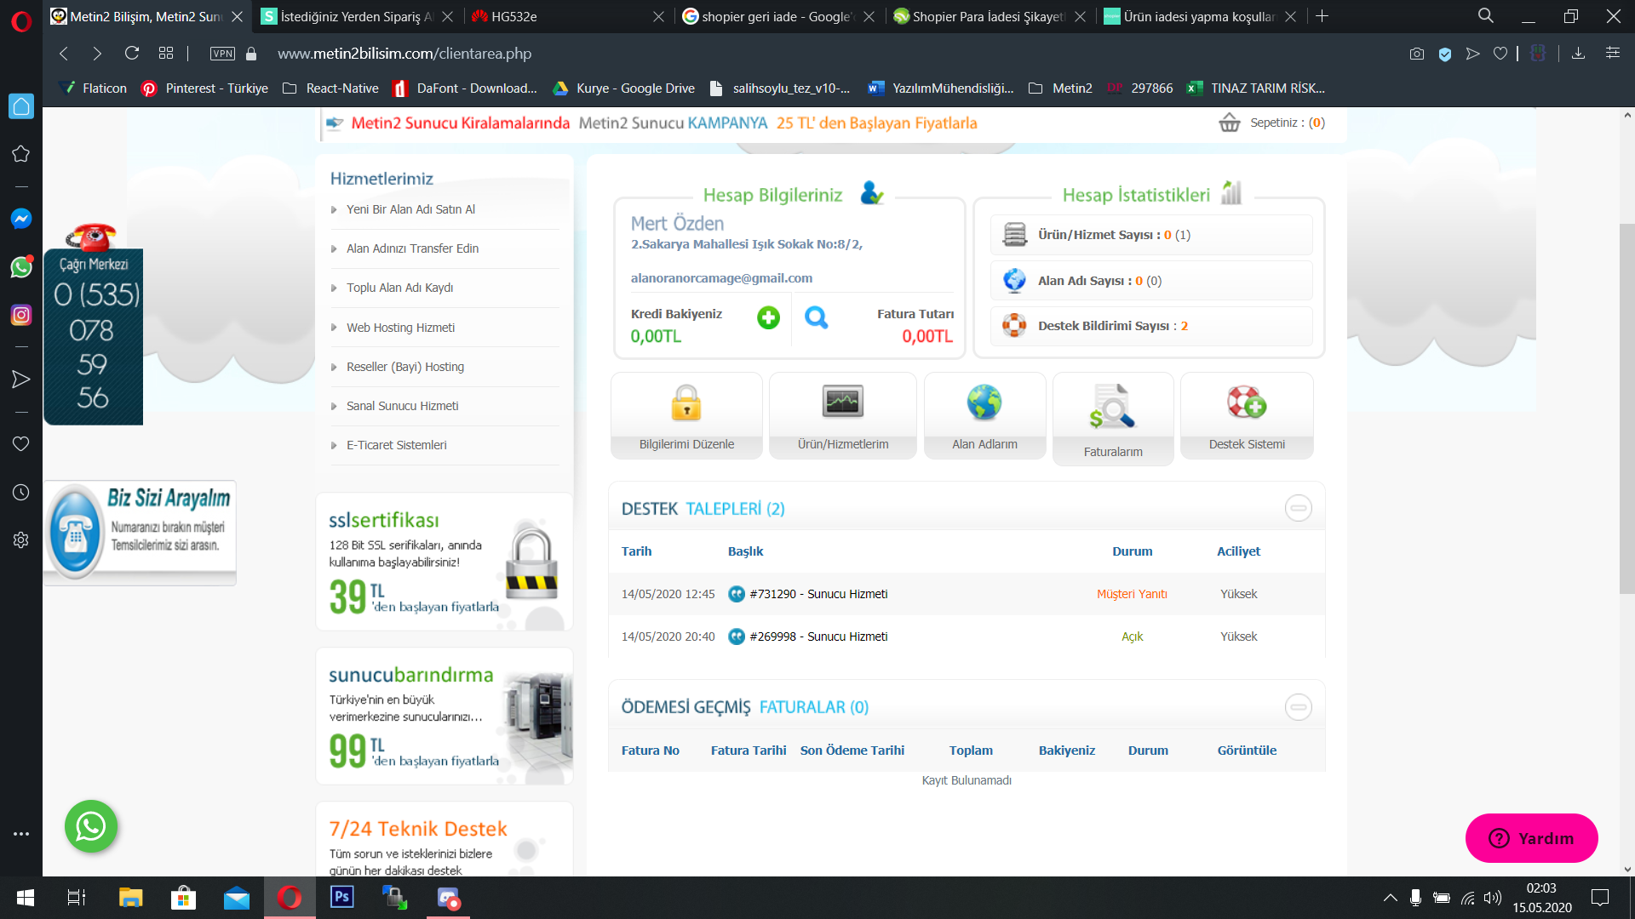This screenshot has width=1635, height=919.
Task: Open Reseller (Bayi) Hosting link
Action: (x=405, y=367)
